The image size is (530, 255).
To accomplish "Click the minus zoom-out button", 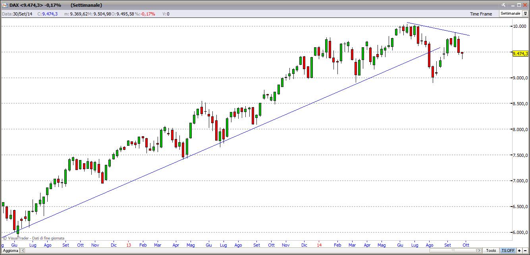I will pos(525,251).
